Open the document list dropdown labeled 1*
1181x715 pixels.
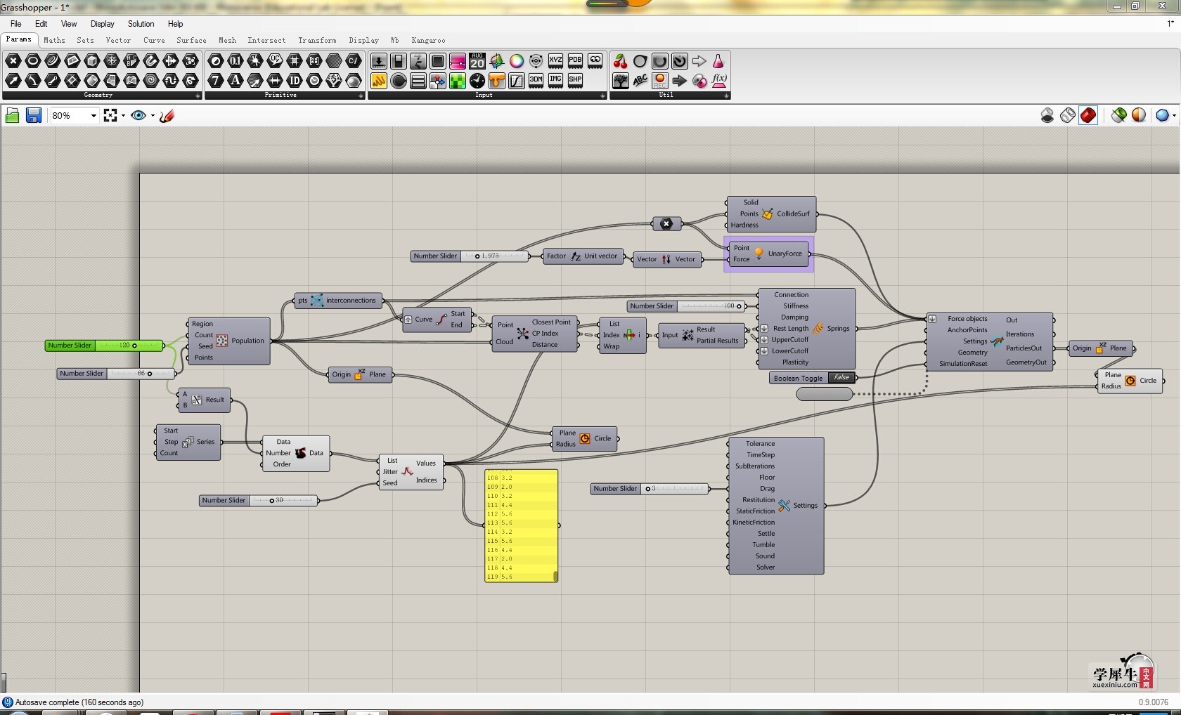1170,24
